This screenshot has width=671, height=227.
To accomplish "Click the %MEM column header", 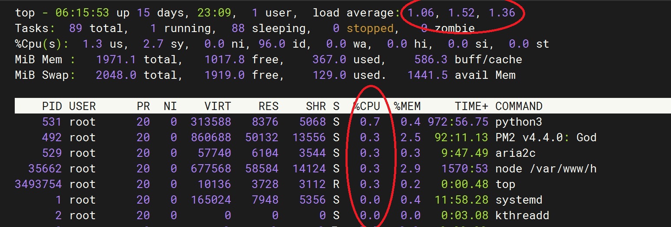I will click(x=407, y=106).
